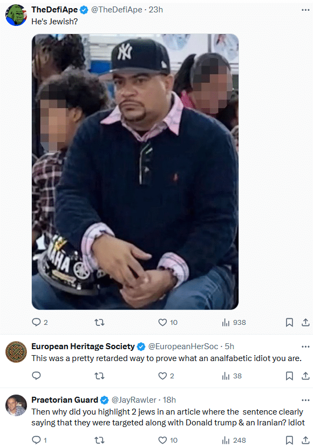
Task: Repost European Heritage Society's reply
Action: click(99, 376)
